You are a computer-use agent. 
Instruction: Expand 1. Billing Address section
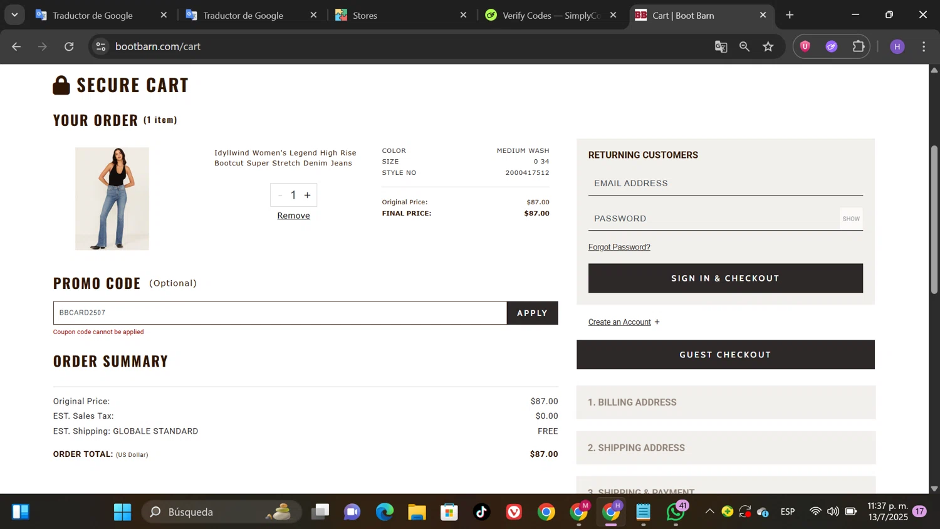(726, 402)
